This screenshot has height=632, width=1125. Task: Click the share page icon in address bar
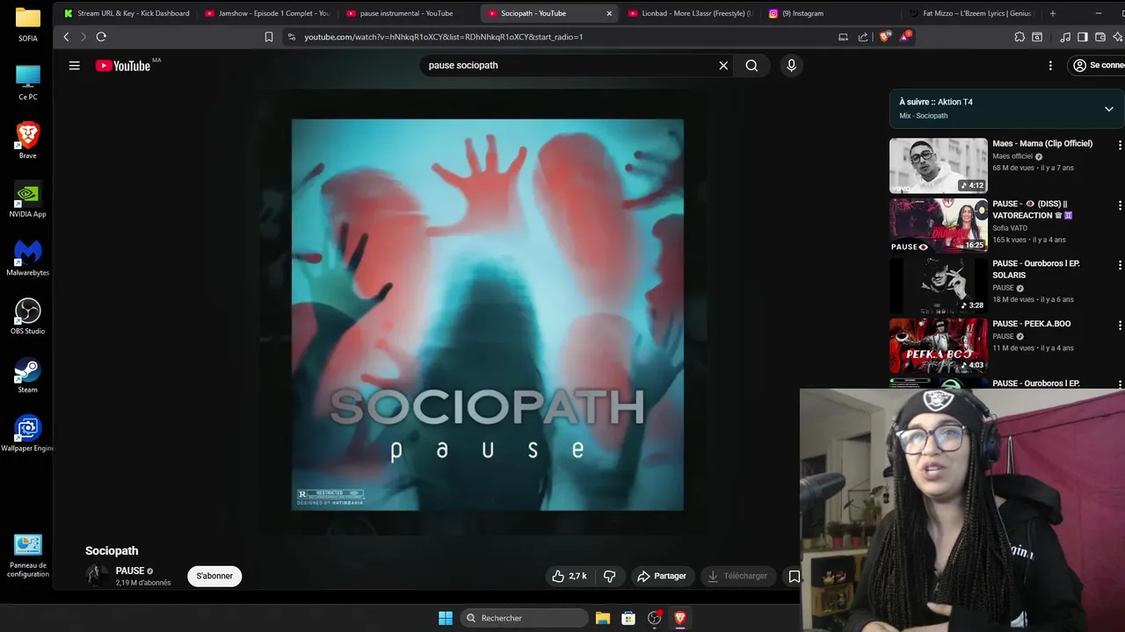point(863,37)
